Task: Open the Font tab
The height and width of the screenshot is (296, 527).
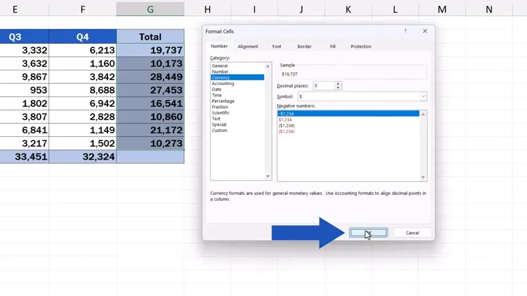Action: 276,46
